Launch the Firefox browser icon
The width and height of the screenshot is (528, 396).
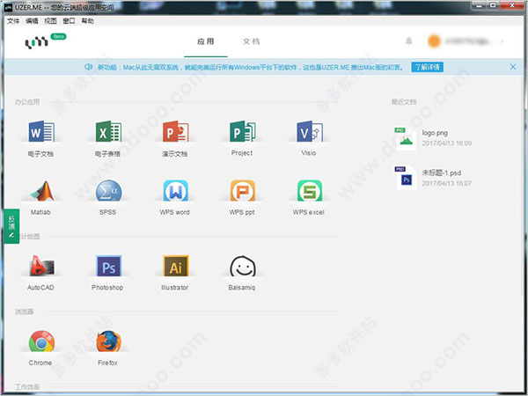point(108,341)
